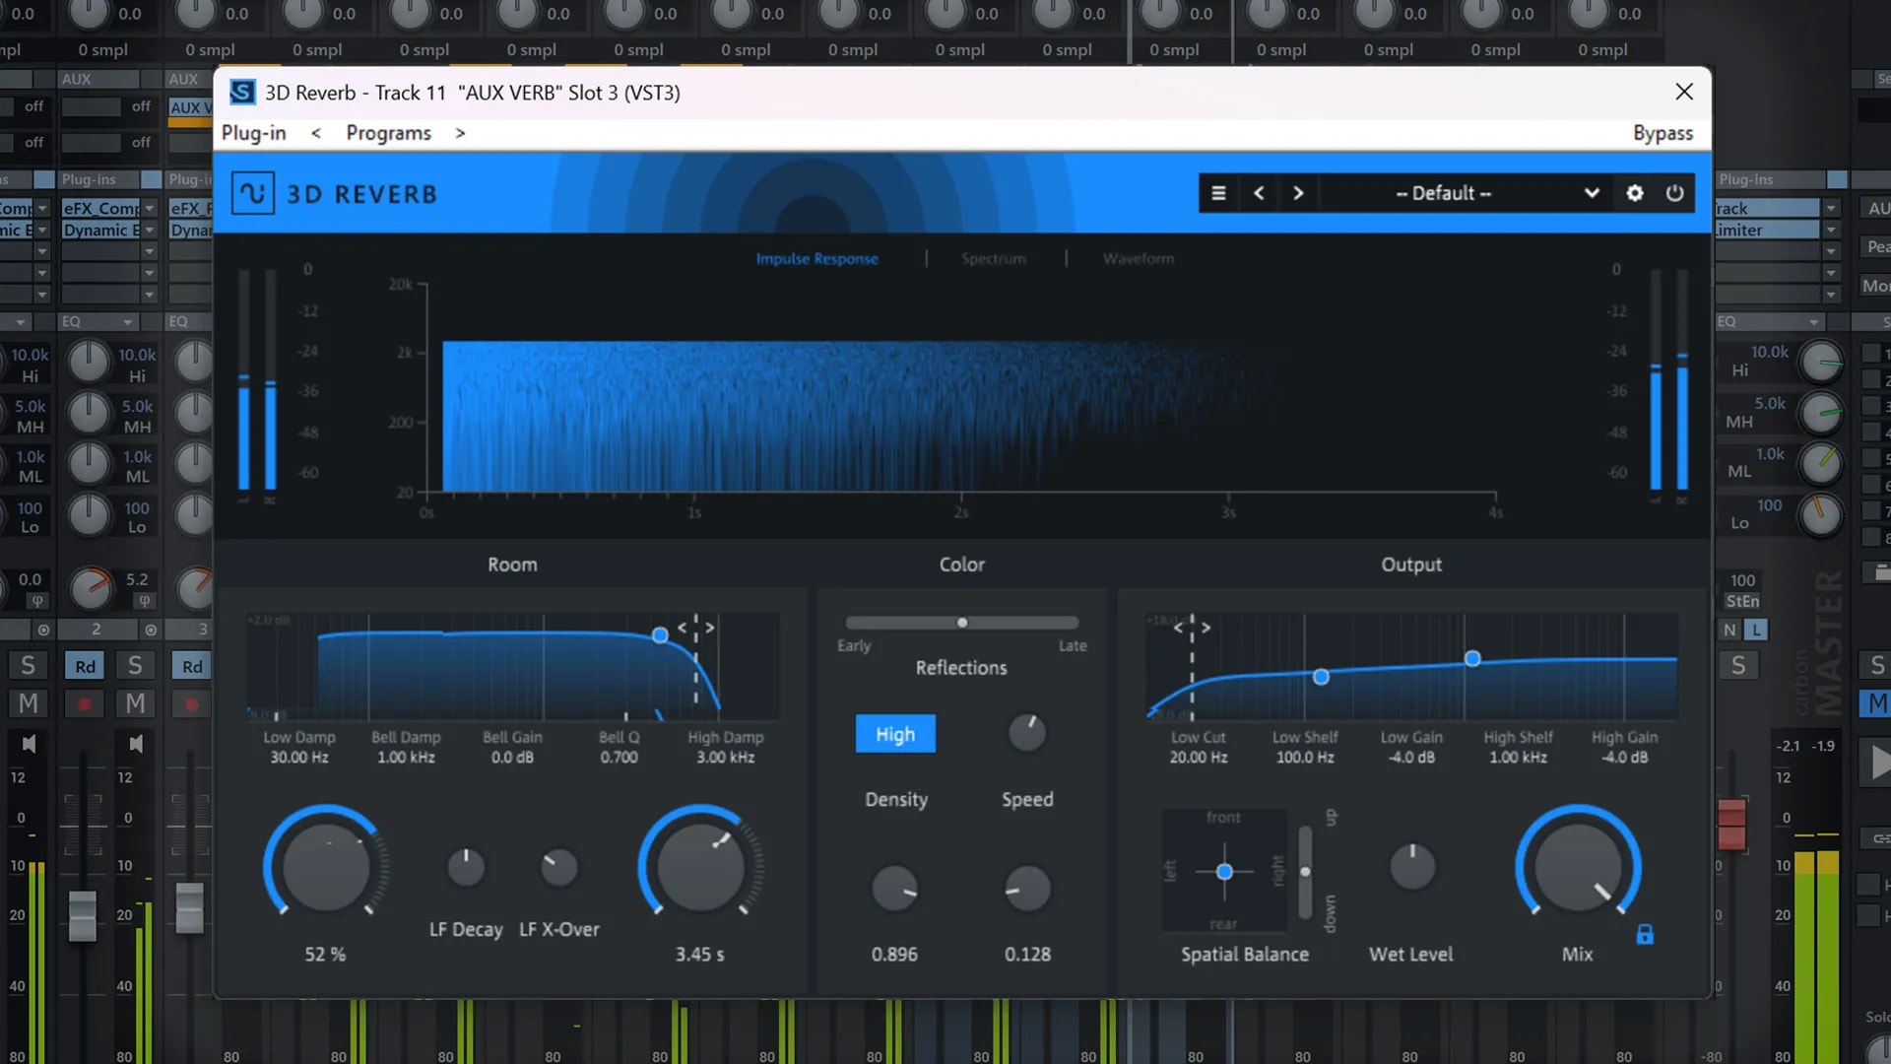Switch to the Waveform view tab
1891x1064 pixels.
click(x=1138, y=258)
